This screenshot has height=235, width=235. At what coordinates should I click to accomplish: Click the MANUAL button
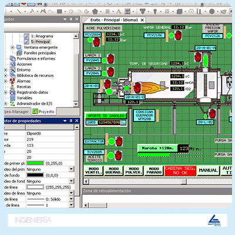[208, 170]
